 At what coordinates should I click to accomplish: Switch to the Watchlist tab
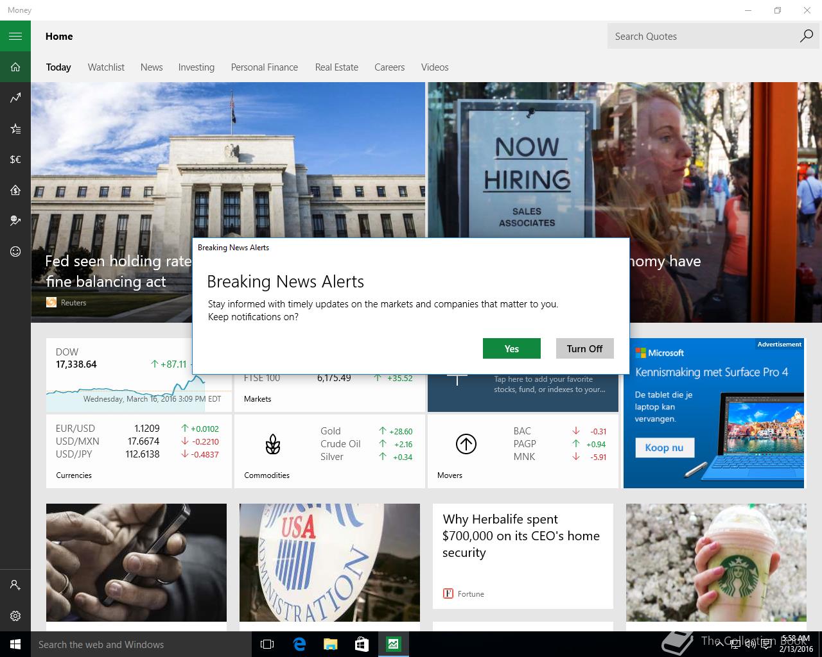coord(106,67)
